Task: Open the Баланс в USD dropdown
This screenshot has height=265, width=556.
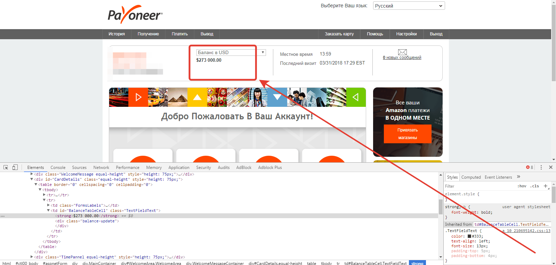Action: (231, 52)
